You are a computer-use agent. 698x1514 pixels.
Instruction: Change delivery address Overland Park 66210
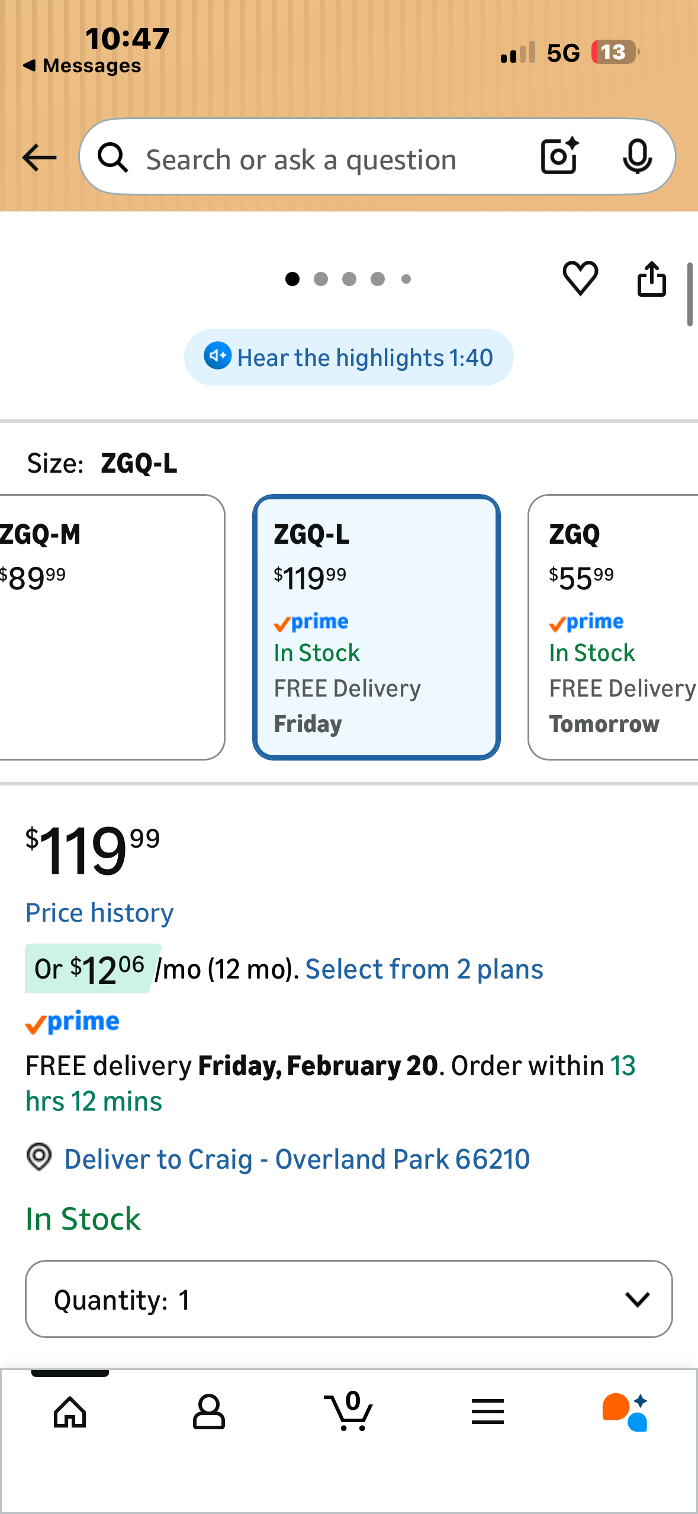pos(296,1159)
